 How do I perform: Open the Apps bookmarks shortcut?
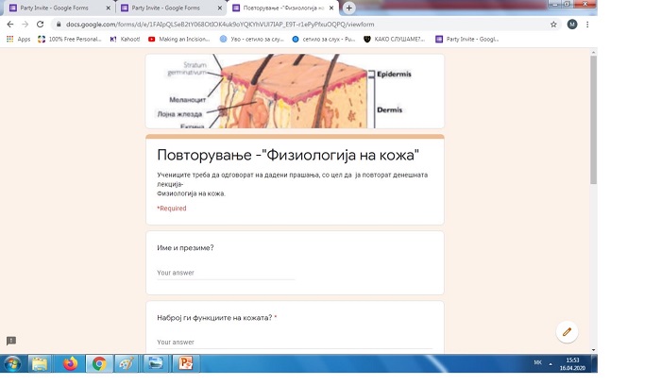tap(18, 39)
